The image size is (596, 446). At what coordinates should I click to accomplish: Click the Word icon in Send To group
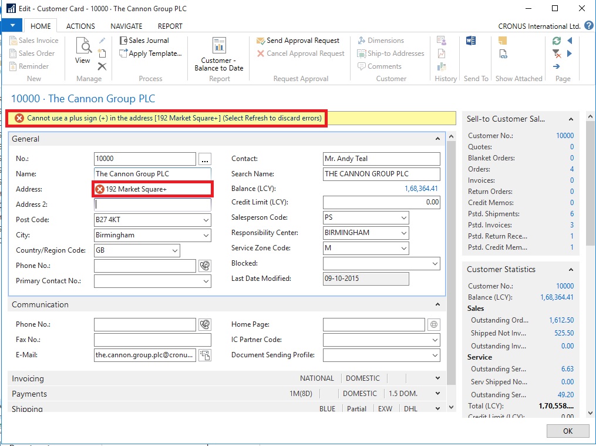(x=470, y=41)
